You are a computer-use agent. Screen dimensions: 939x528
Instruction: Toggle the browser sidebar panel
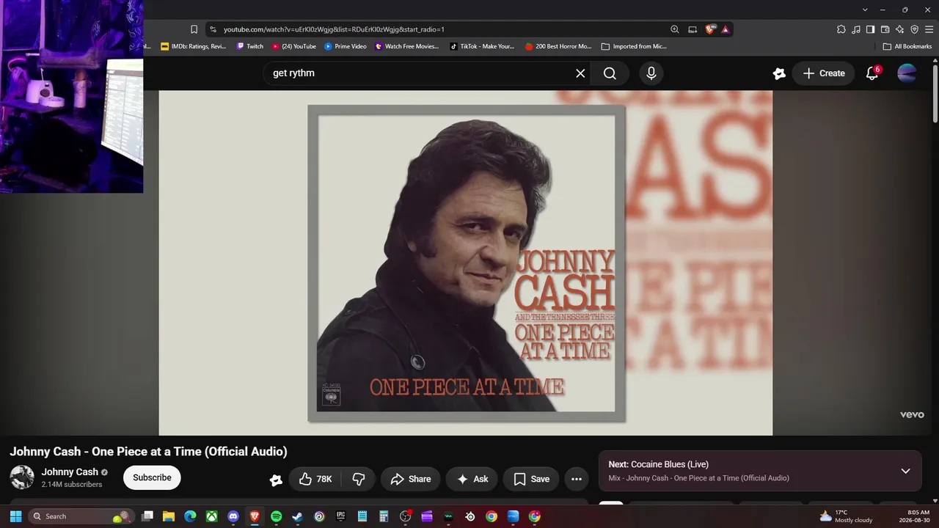point(870,29)
